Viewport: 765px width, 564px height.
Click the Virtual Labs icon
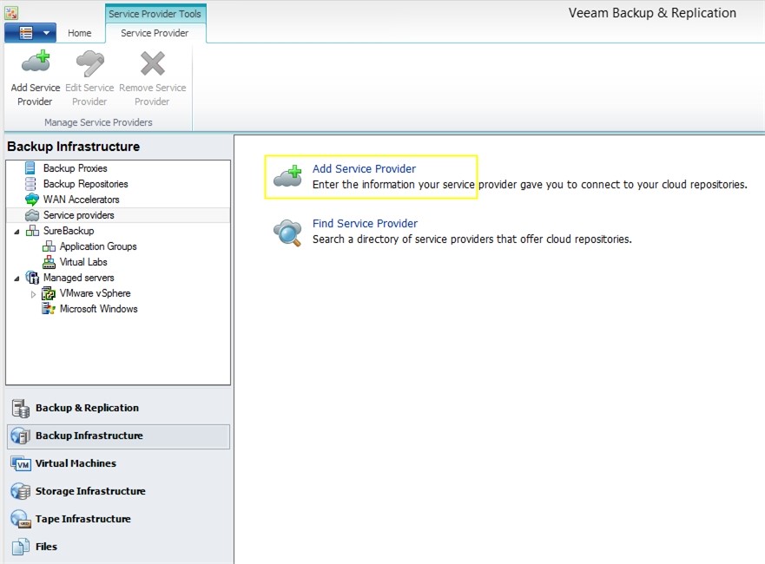(49, 262)
